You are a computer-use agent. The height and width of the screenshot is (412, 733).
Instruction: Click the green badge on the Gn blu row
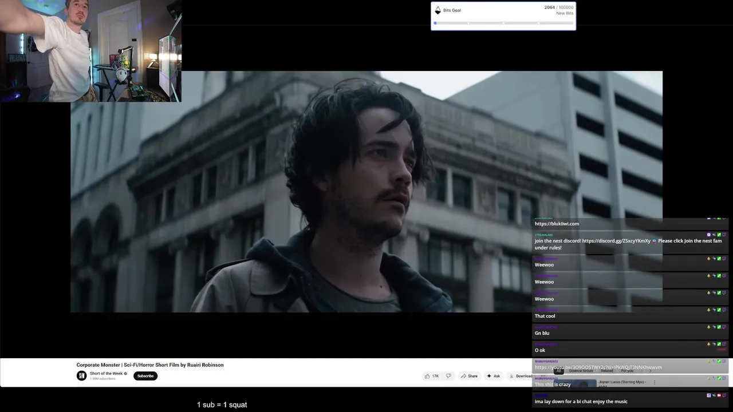(719, 327)
